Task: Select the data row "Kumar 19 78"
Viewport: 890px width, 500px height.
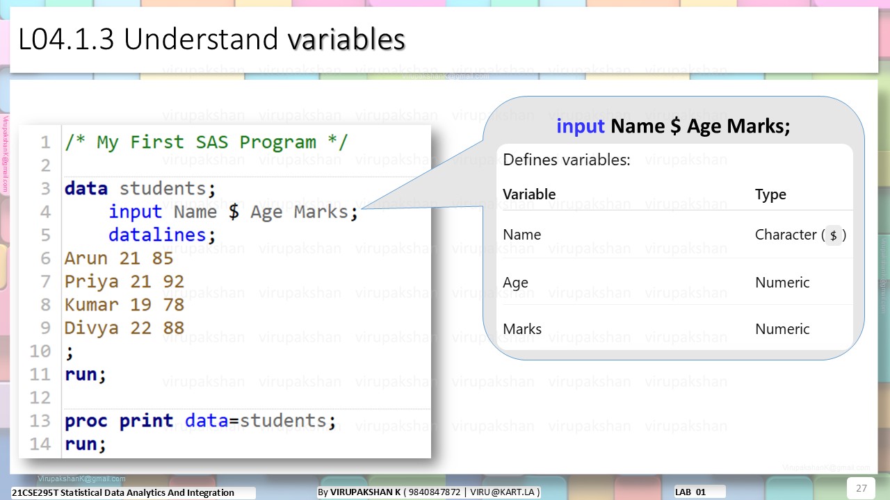Action: (x=124, y=305)
